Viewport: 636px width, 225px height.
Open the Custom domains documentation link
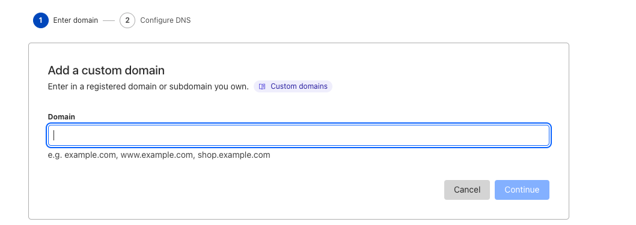click(293, 86)
